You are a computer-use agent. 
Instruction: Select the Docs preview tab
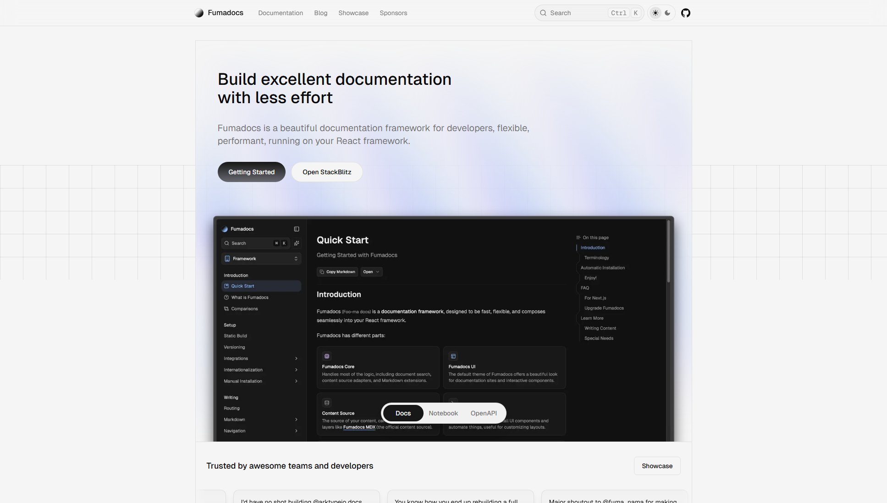[x=403, y=413]
